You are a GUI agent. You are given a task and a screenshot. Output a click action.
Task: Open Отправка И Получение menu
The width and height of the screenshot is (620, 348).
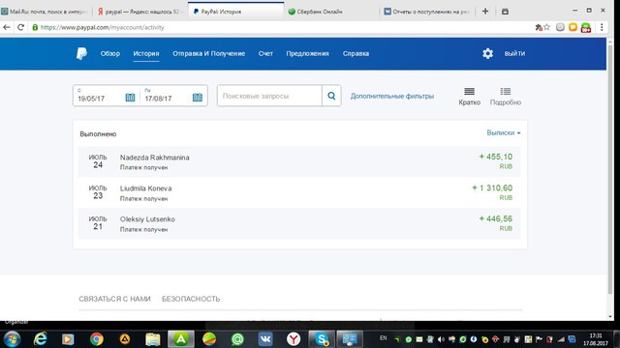[209, 53]
